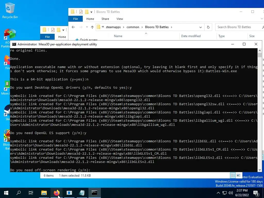Expand the ribbon chevron in Bloons TD Battles window
Screen dimensions: 264x198
click(x=262, y=19)
